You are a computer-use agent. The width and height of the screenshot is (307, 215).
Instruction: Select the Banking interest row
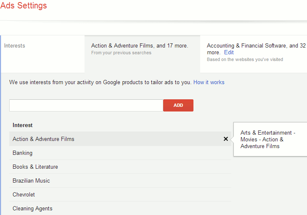point(120,153)
